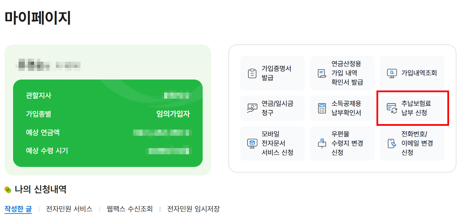Select 연금산정용 가입 내역 확인서 발급 icon
The height and width of the screenshot is (218, 468).
(342, 73)
